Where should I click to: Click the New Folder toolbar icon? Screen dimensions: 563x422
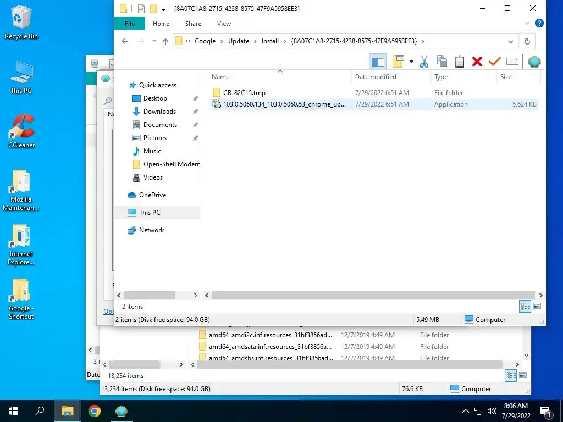[x=398, y=62]
